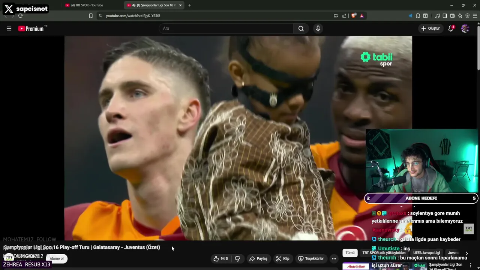Like the video with 94 B button
This screenshot has width=480, height=270.
[220, 259]
